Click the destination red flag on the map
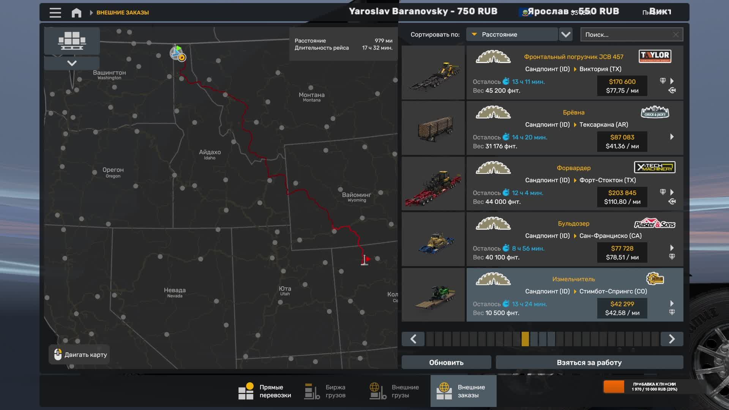The height and width of the screenshot is (410, 729). (366, 260)
